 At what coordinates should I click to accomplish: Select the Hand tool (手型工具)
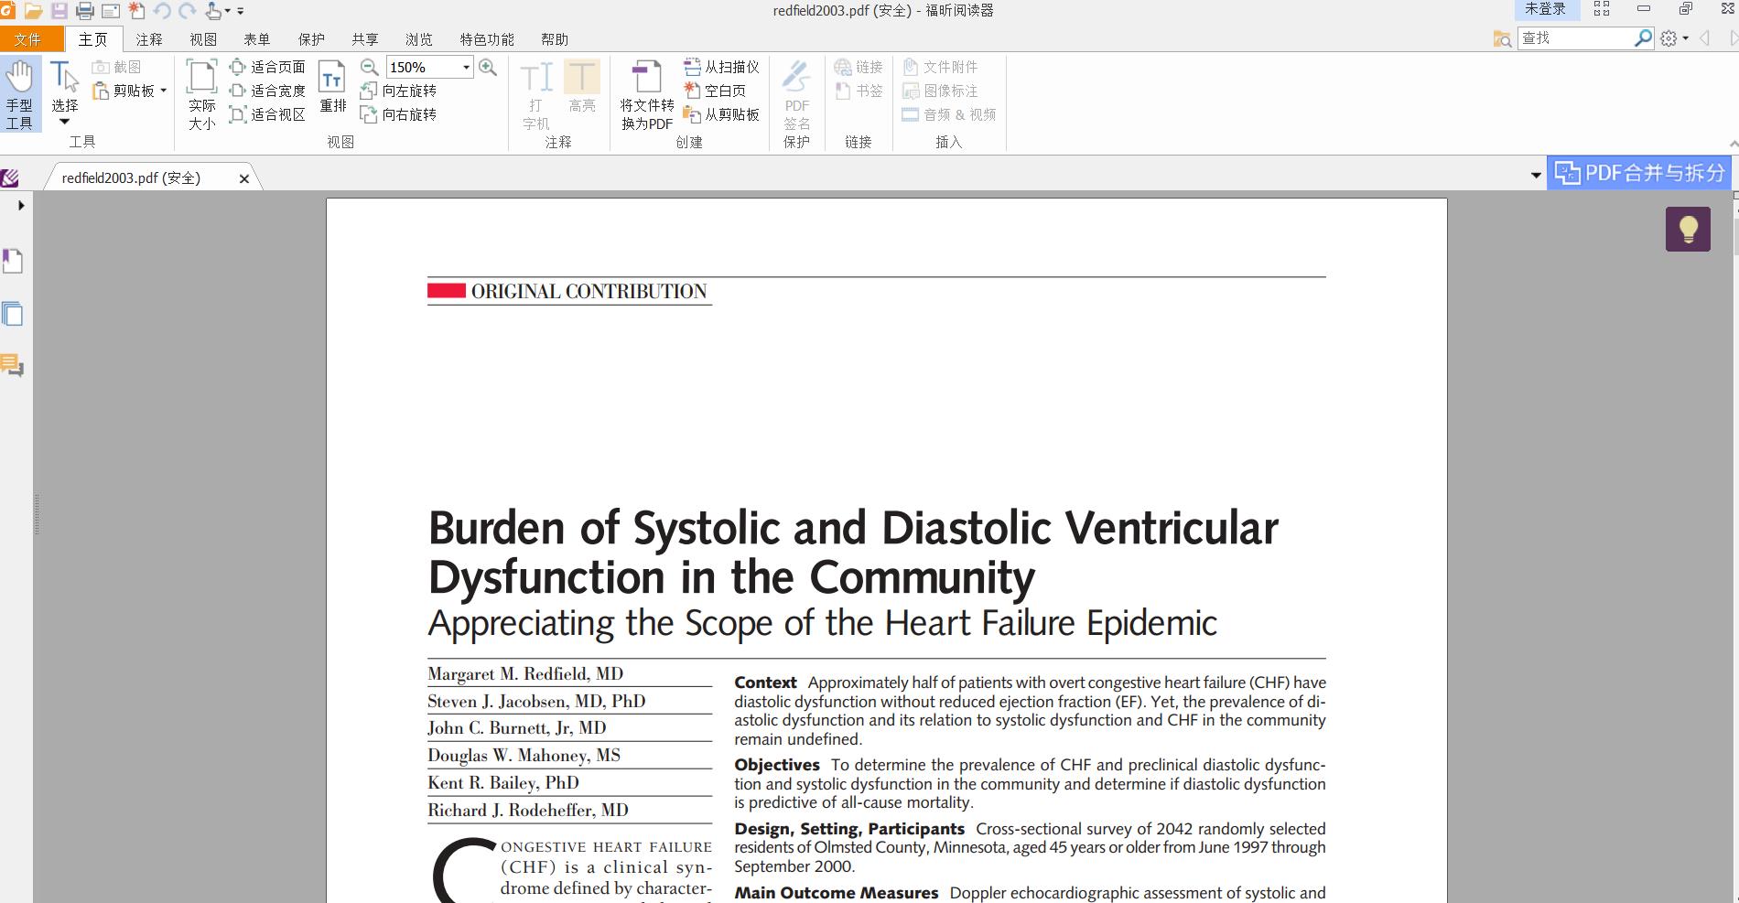pyautogui.click(x=19, y=94)
